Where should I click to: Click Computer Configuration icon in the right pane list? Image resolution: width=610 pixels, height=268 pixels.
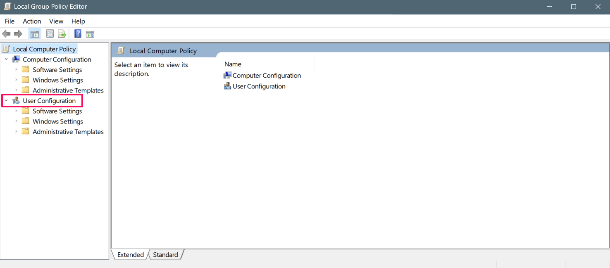[227, 76]
